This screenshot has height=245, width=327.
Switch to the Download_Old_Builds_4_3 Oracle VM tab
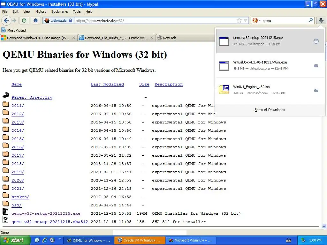coord(117,38)
